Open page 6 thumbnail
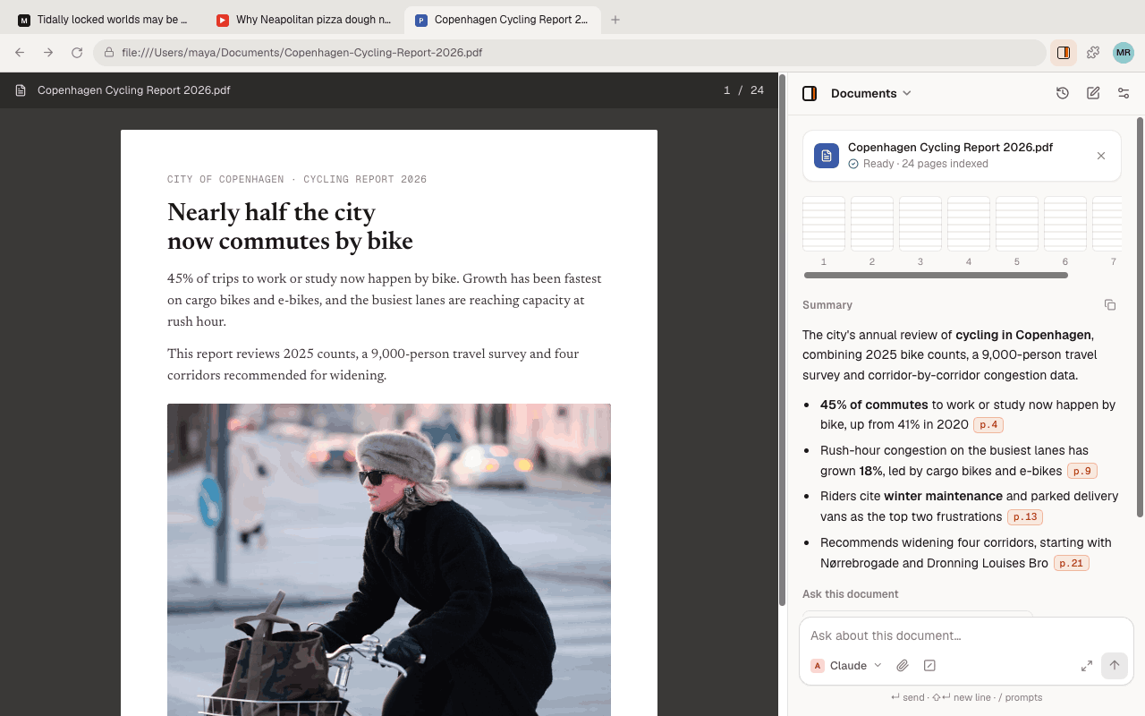 (x=1065, y=224)
